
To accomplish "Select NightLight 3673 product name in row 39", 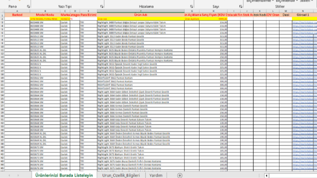I will tap(141, 147).
